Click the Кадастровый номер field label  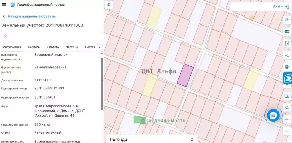click(14, 89)
